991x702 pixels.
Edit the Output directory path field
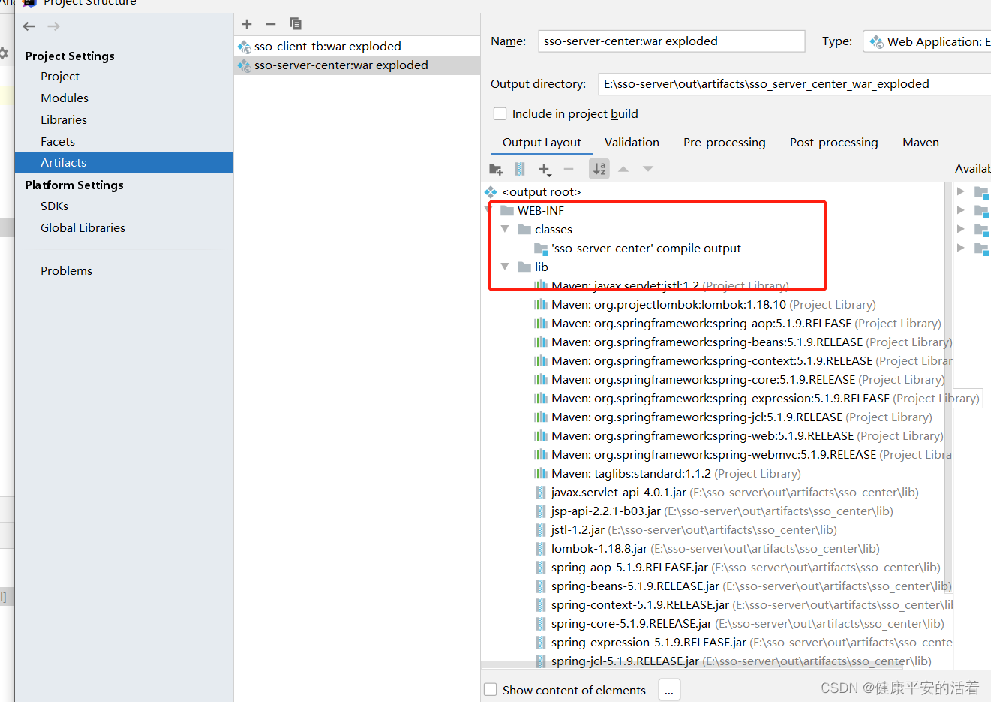click(x=794, y=84)
